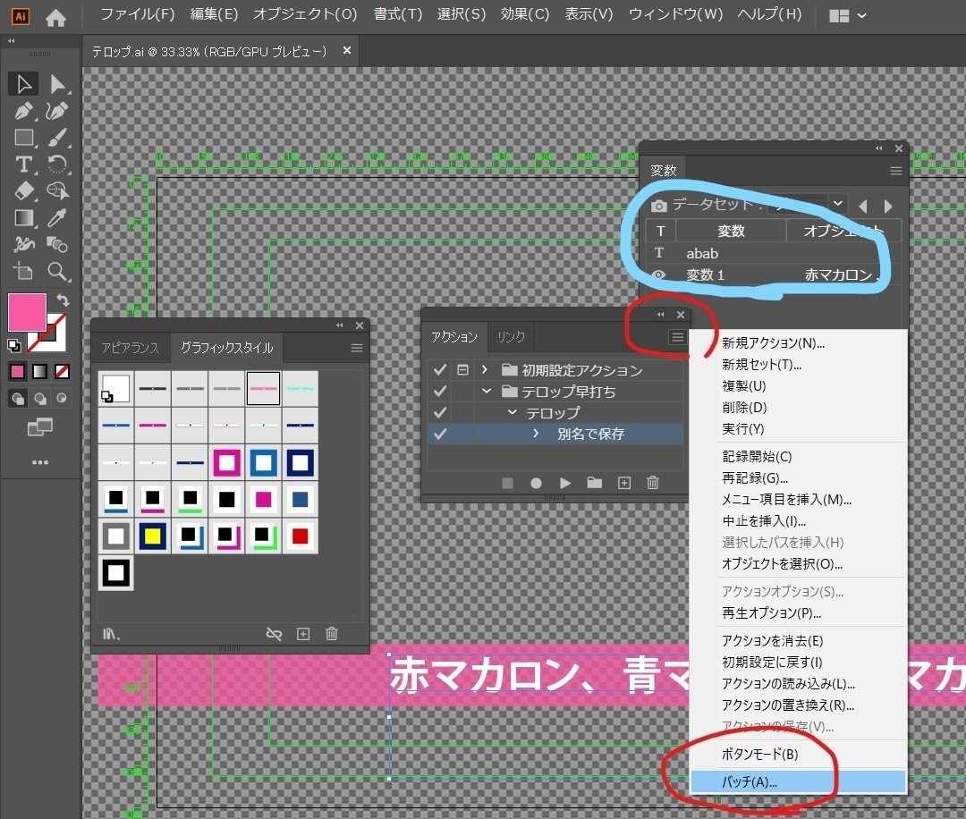Image resolution: width=966 pixels, height=819 pixels.
Task: Toggle checkmark for 初期設定アクション set
Action: (440, 369)
